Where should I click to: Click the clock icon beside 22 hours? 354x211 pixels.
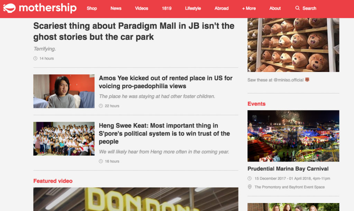(101, 106)
